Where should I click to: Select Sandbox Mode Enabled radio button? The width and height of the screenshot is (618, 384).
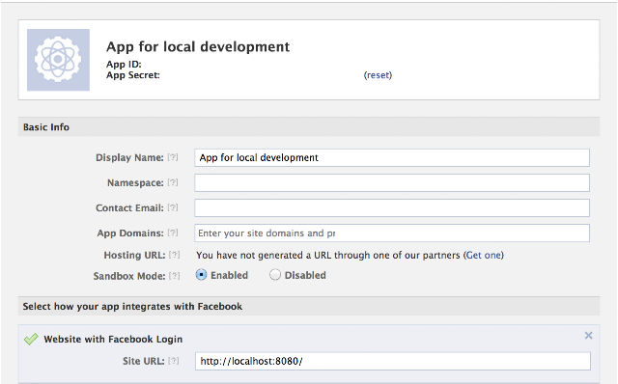coord(201,275)
